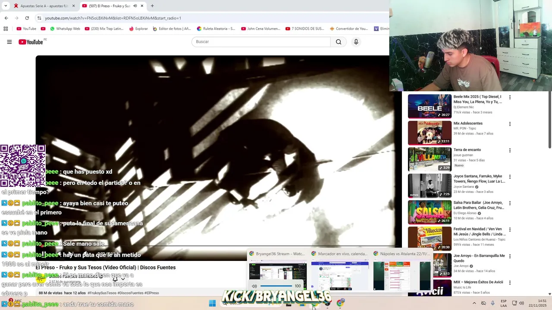
Task: Open more options for Mejores Éxitos De Avicii
Action: (x=510, y=283)
